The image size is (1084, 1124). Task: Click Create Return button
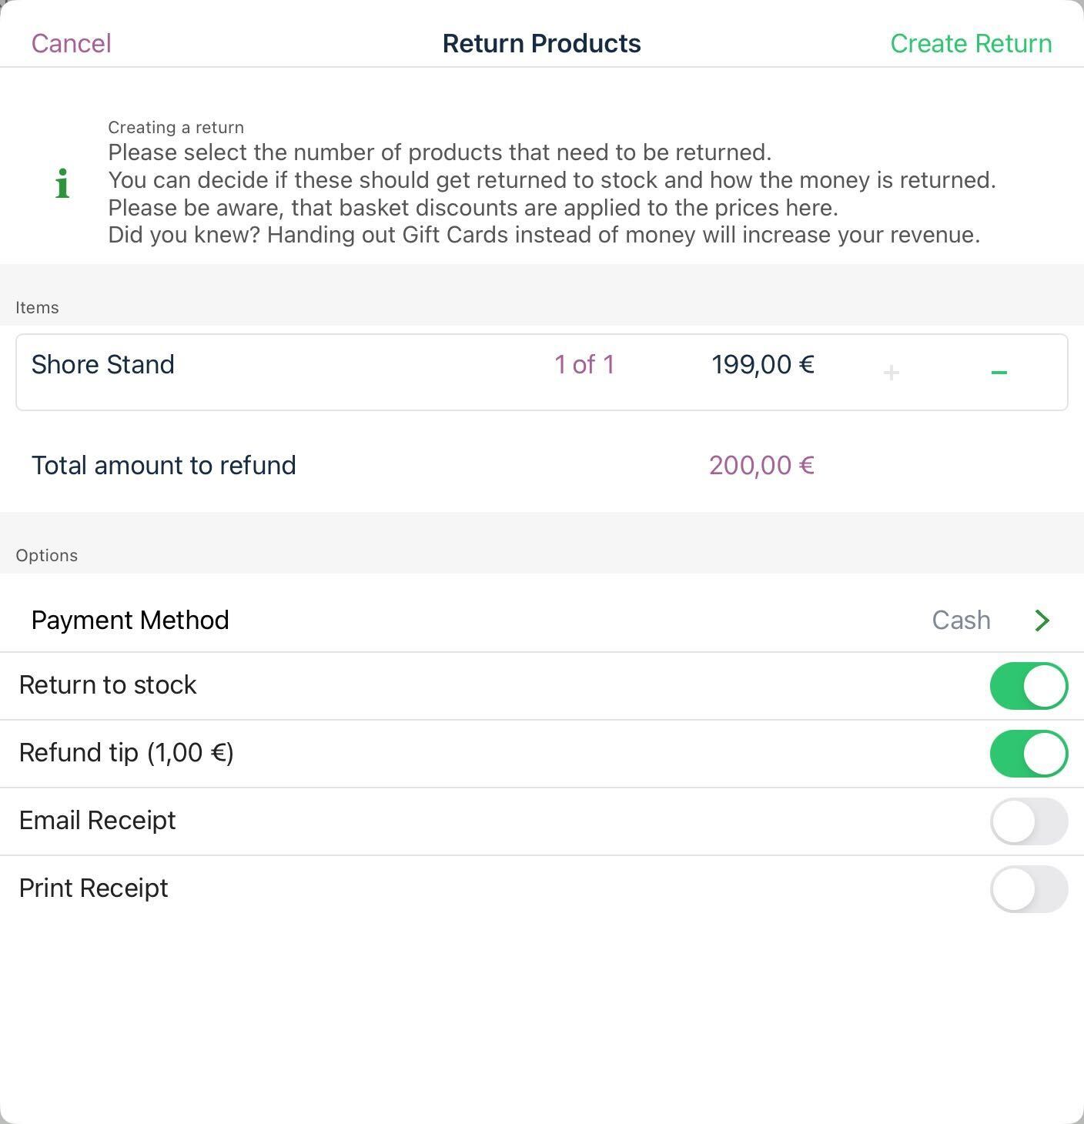coord(971,43)
